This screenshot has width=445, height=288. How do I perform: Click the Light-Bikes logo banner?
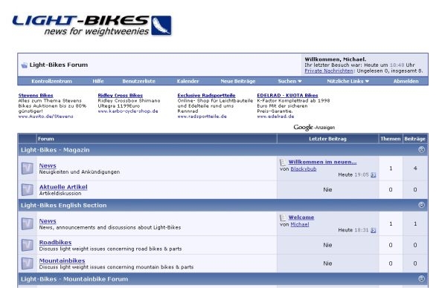(x=92, y=25)
